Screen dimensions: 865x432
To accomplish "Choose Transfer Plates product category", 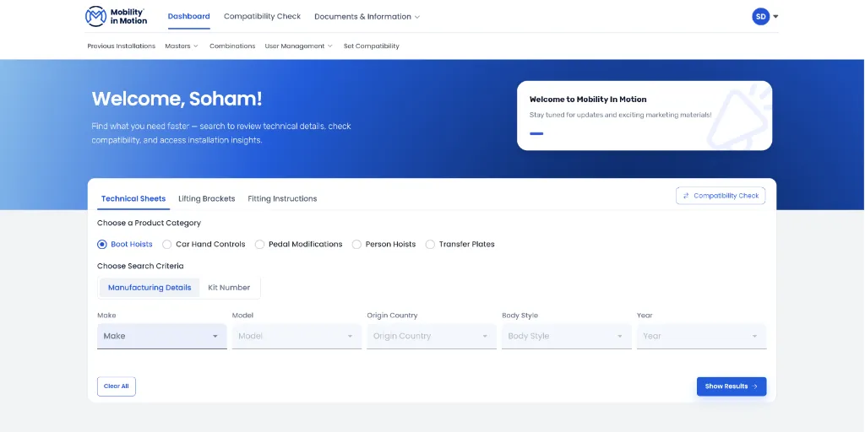I will pyautogui.click(x=460, y=244).
